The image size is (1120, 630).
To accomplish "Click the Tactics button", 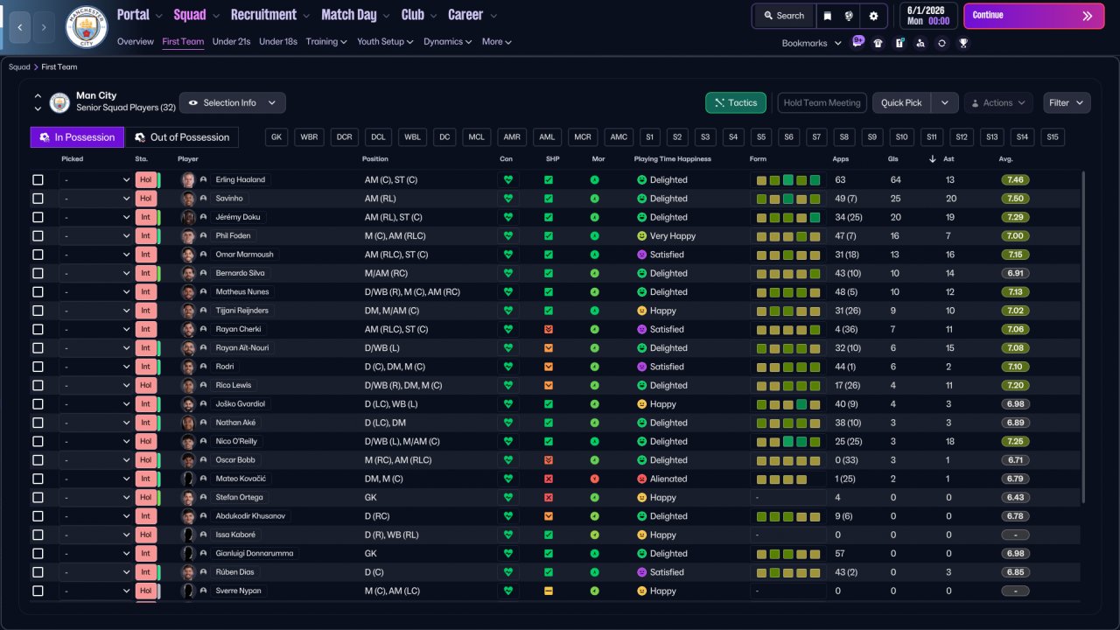I will [x=735, y=103].
